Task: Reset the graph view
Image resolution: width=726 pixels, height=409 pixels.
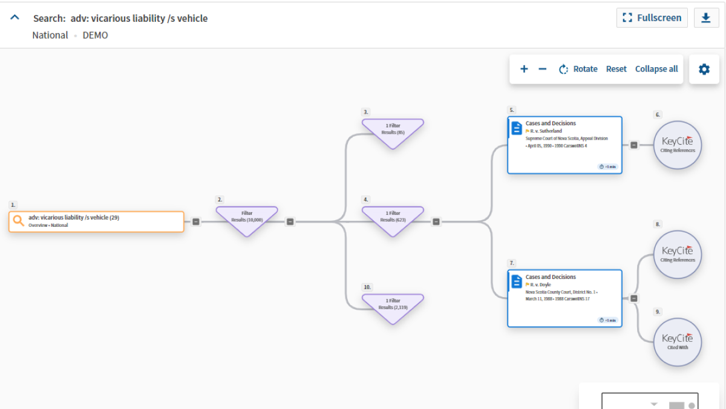Action: coord(616,69)
